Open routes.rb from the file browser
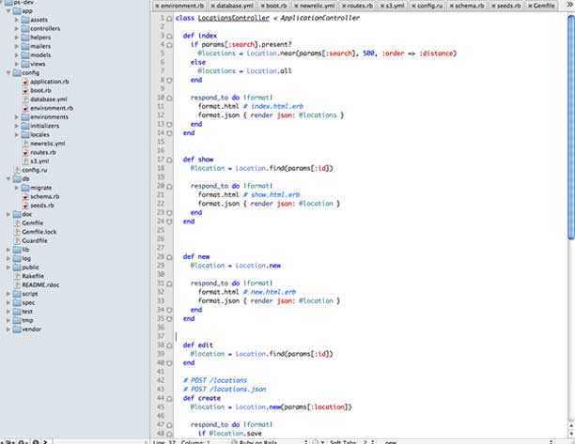 [x=42, y=152]
